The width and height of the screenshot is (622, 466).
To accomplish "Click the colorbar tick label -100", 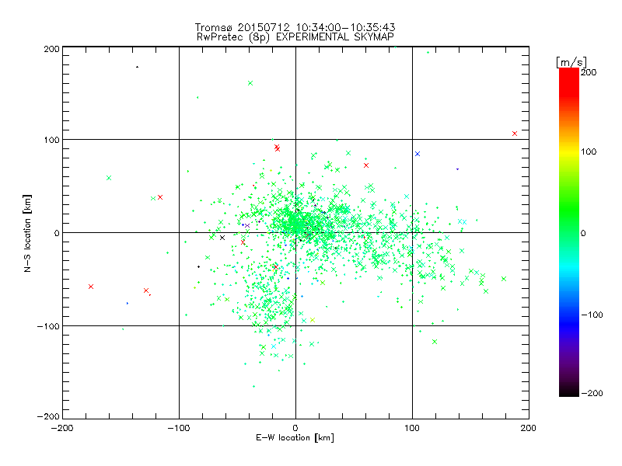I will (592, 315).
